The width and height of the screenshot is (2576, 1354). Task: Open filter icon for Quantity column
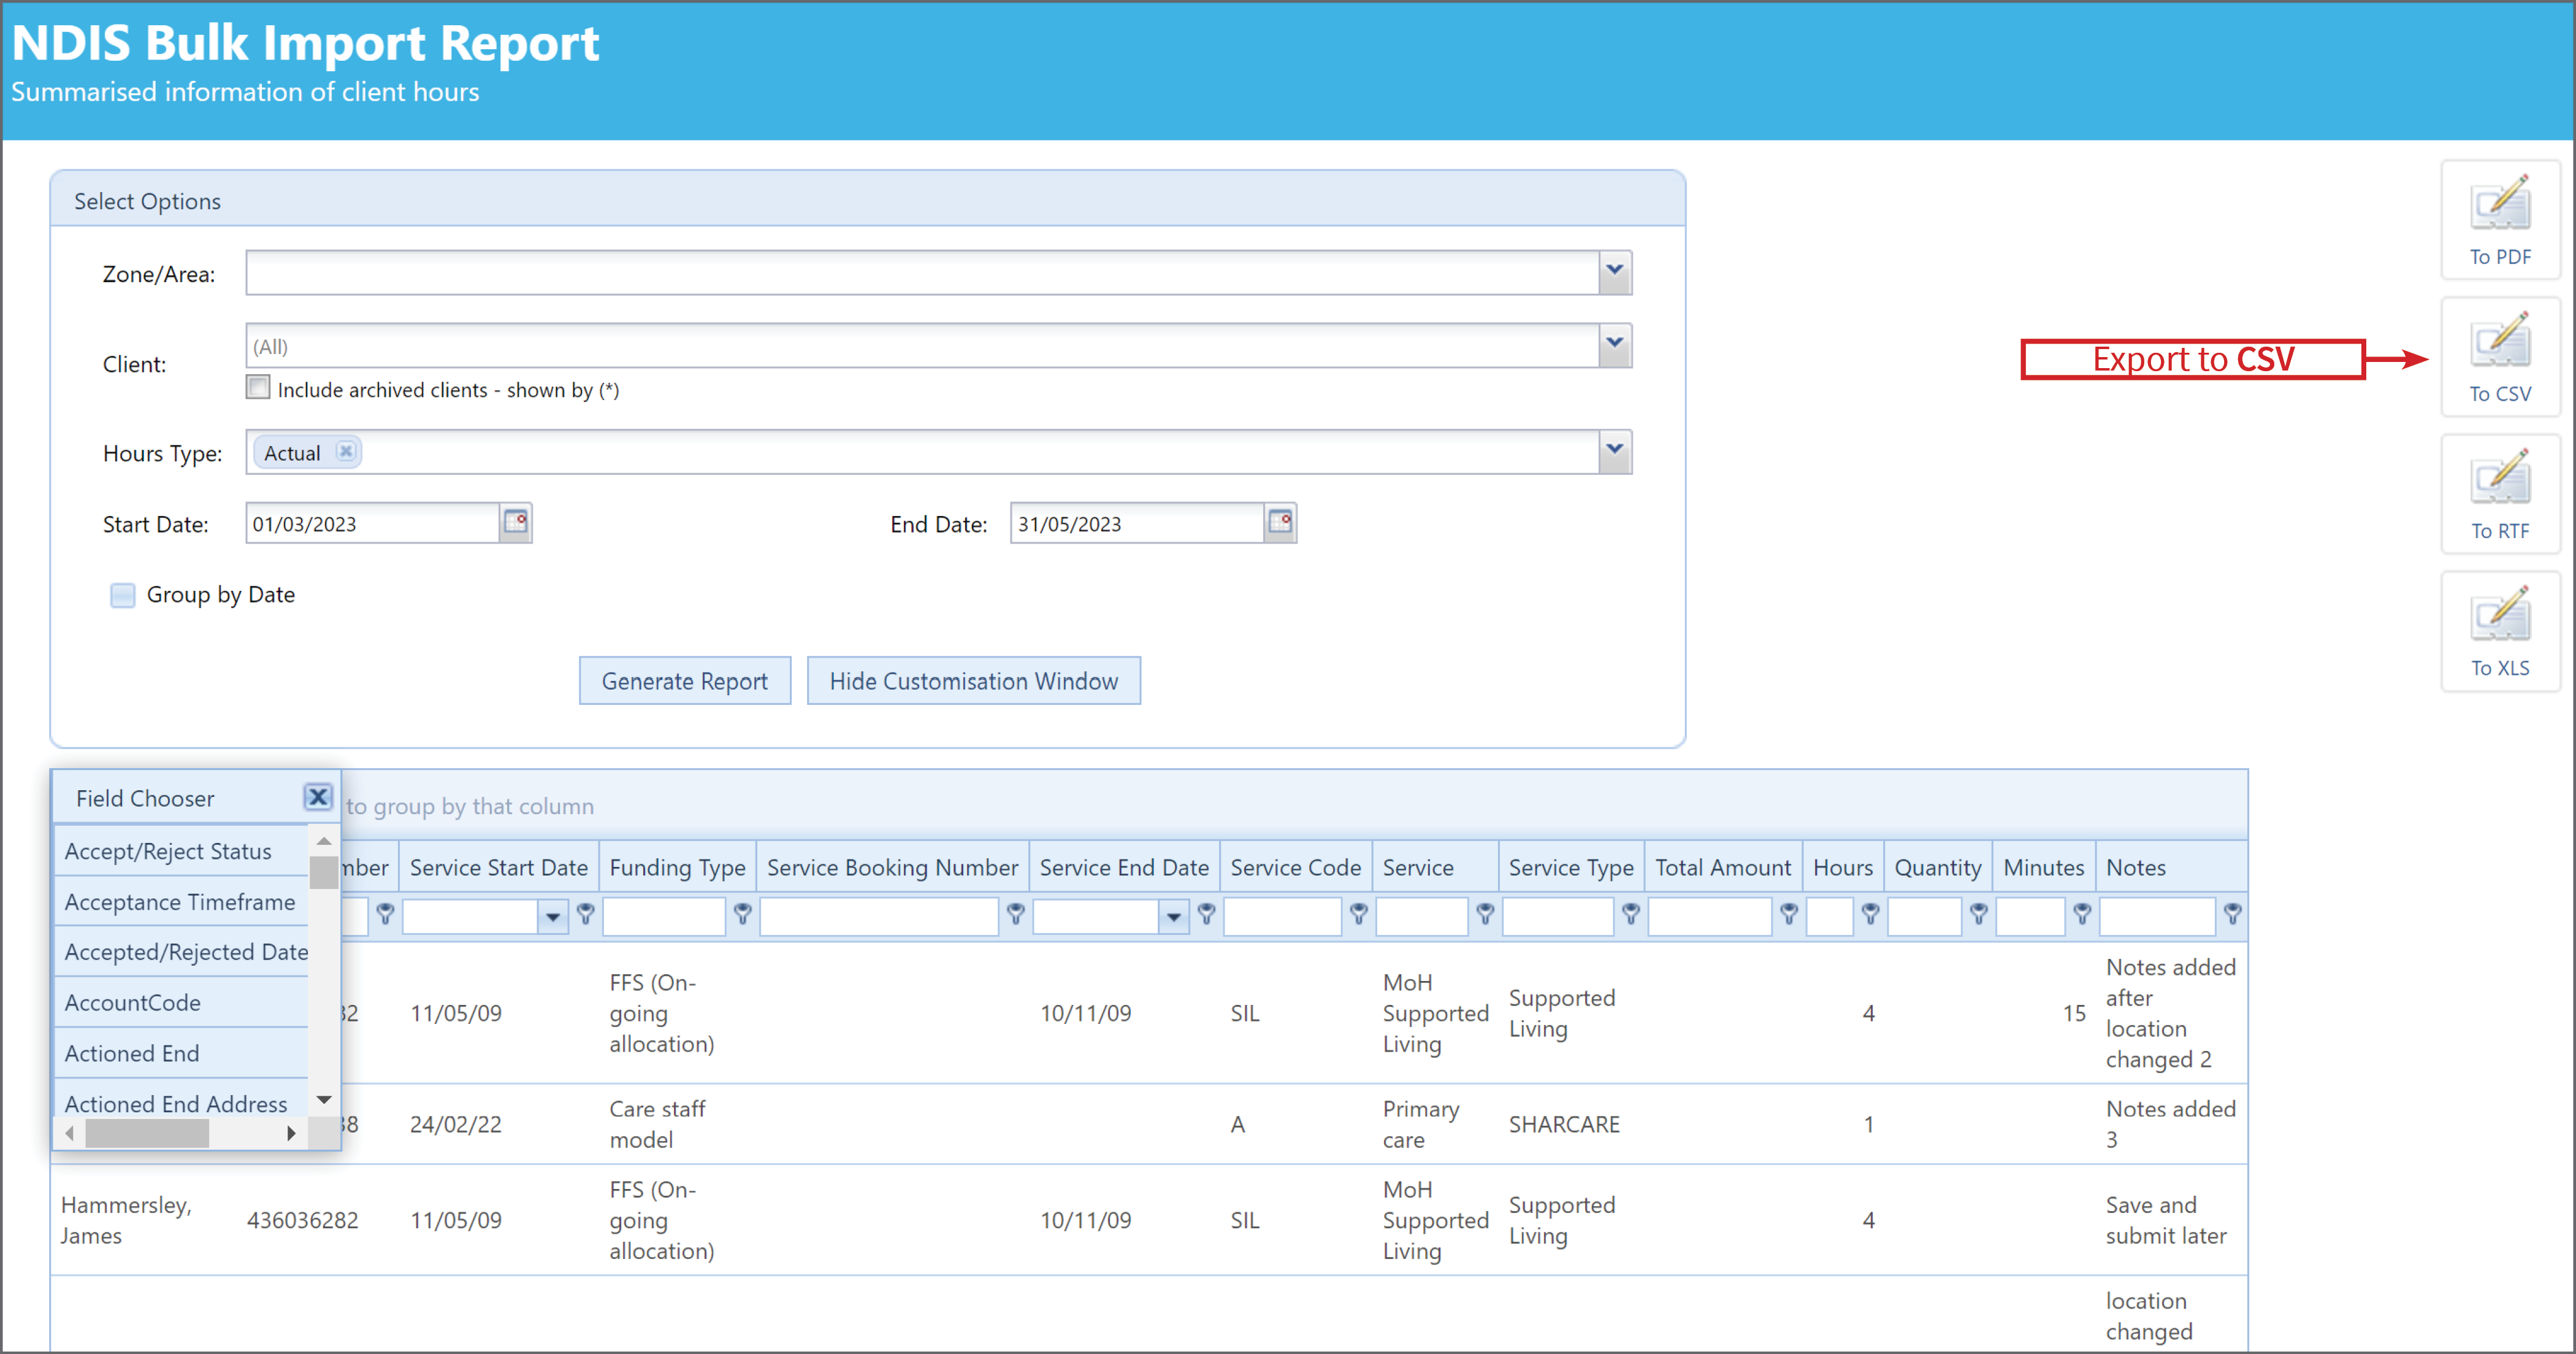(x=1978, y=914)
